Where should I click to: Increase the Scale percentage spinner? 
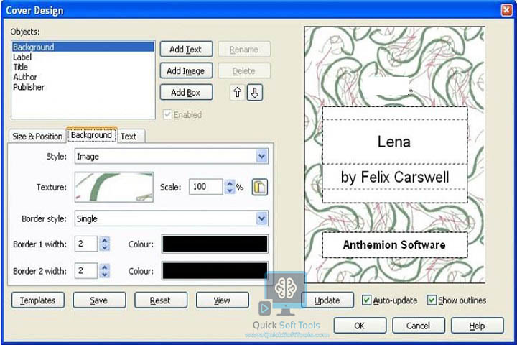pos(230,183)
